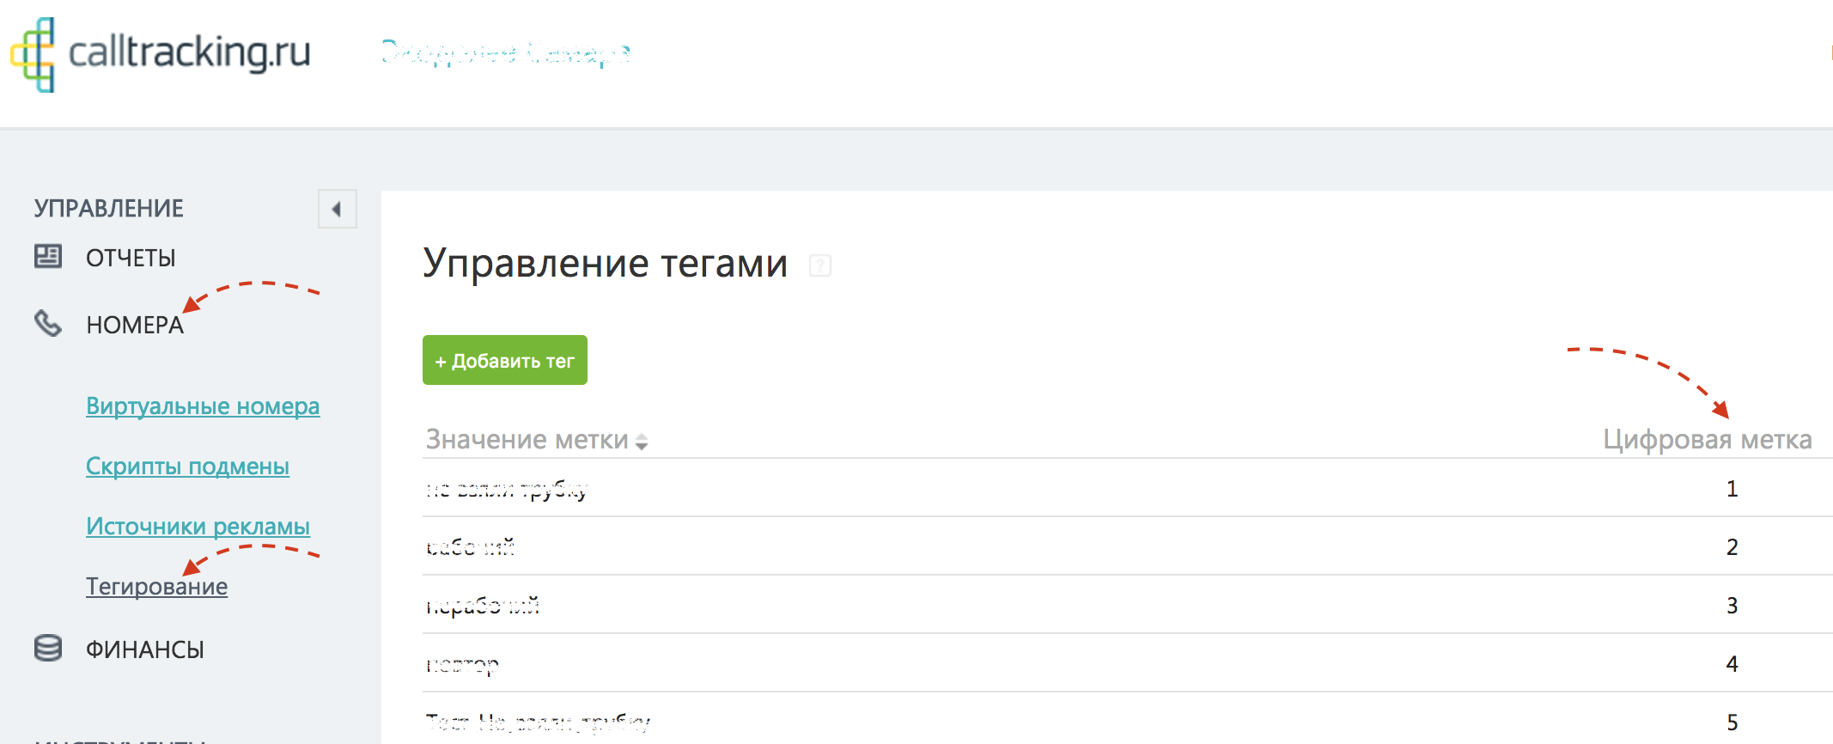The width and height of the screenshot is (1833, 744).
Task: Click the Управление тегами page title
Action: click(x=606, y=263)
